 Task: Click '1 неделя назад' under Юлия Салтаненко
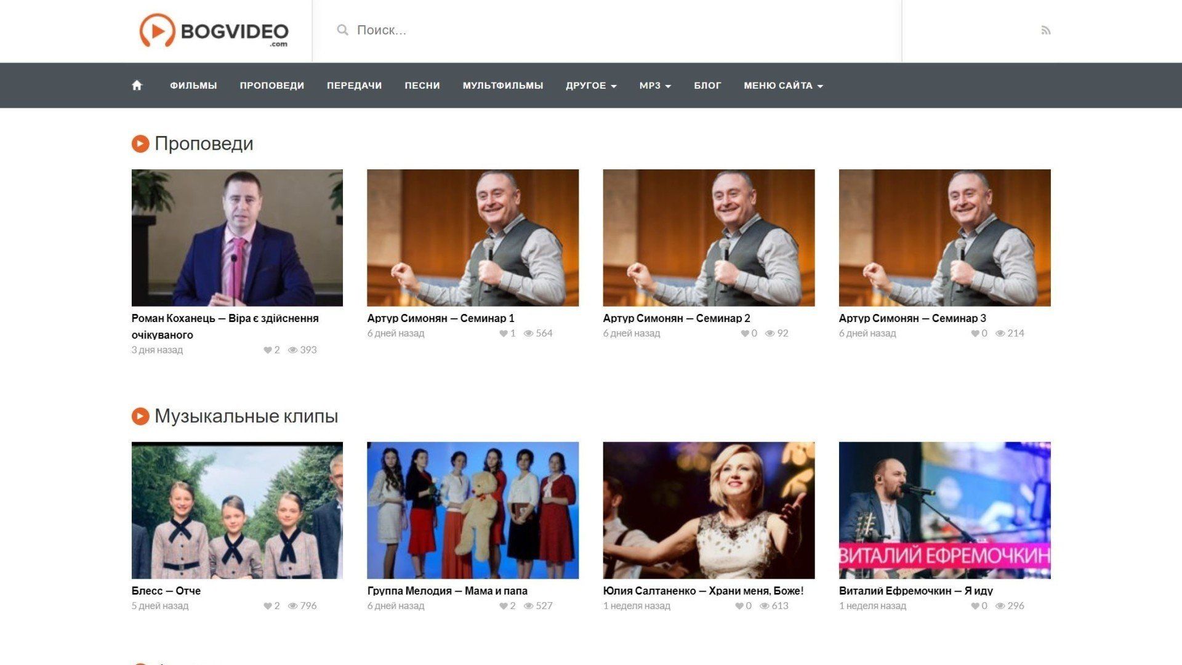click(x=637, y=606)
